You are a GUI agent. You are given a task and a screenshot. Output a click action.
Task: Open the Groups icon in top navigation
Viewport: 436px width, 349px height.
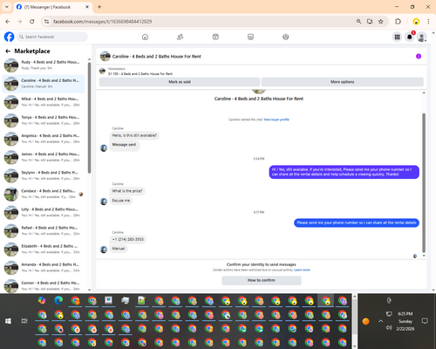click(286, 37)
